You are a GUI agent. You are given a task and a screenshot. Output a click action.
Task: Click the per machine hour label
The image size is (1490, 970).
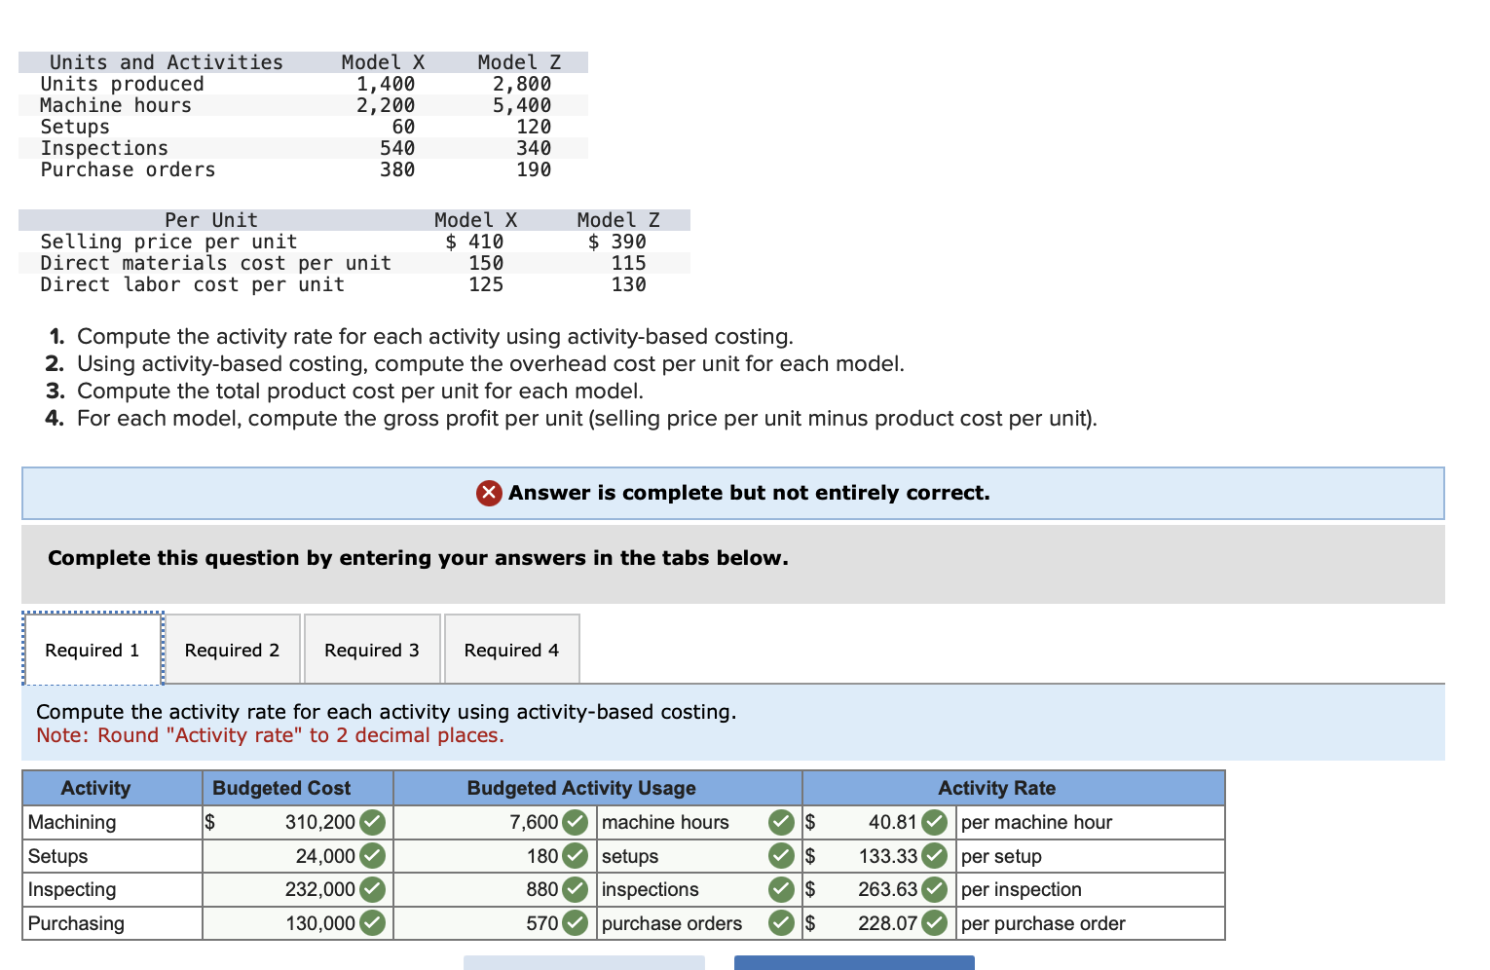pos(1036,823)
